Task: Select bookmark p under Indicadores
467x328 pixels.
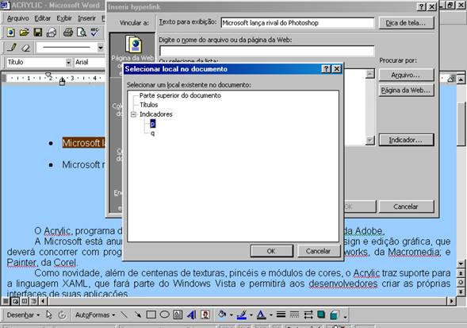Action: [x=153, y=124]
